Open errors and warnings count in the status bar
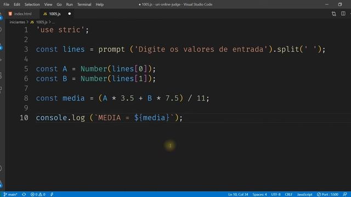Image resolution: width=351 pixels, height=197 pixels. (x=38, y=194)
